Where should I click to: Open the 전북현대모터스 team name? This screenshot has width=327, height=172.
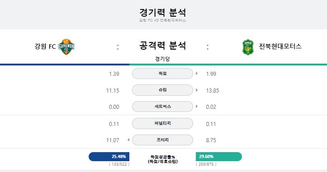[x=280, y=46]
